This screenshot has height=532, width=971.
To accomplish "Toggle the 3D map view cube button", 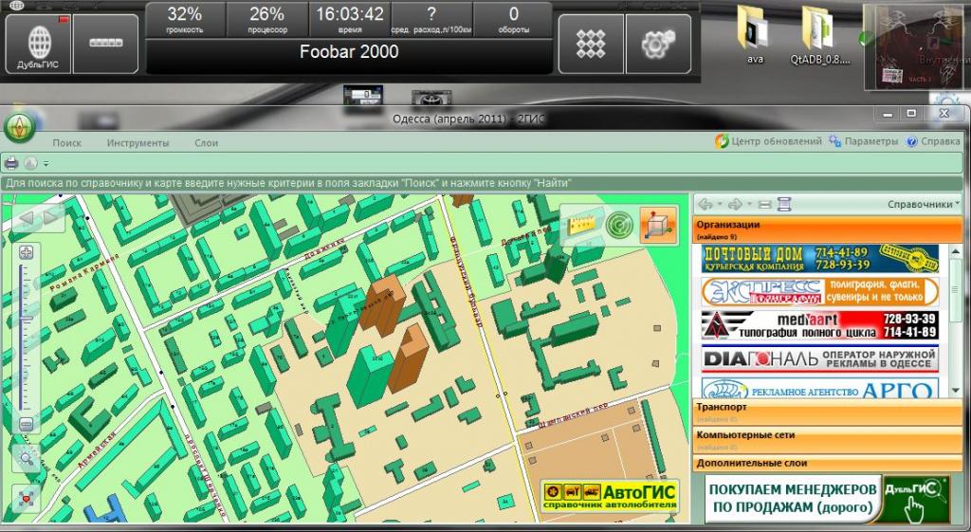I will coord(658,226).
